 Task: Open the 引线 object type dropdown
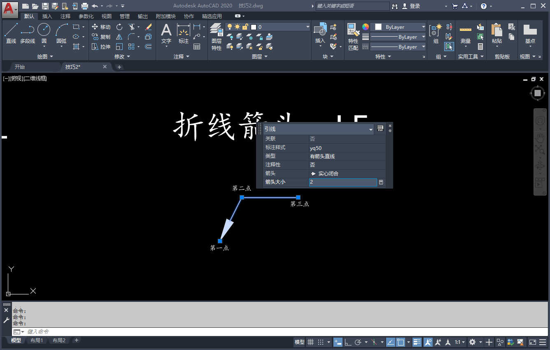[x=318, y=129]
